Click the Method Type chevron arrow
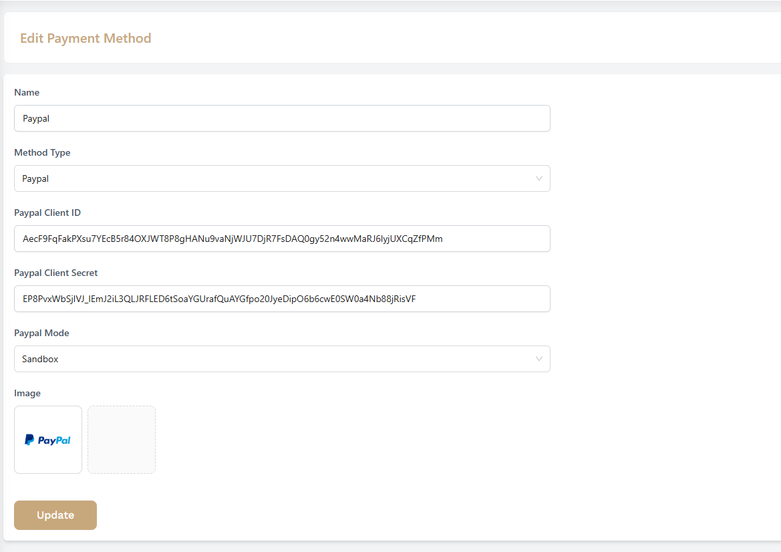The width and height of the screenshot is (781, 552). tap(538, 178)
